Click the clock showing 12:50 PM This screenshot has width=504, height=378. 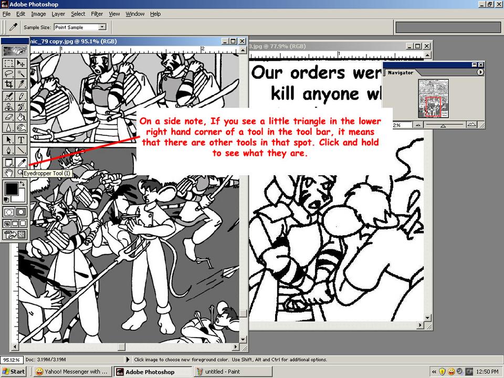487,372
